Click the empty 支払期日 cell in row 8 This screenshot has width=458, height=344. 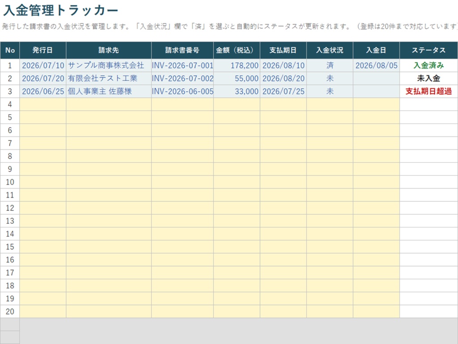point(283,156)
